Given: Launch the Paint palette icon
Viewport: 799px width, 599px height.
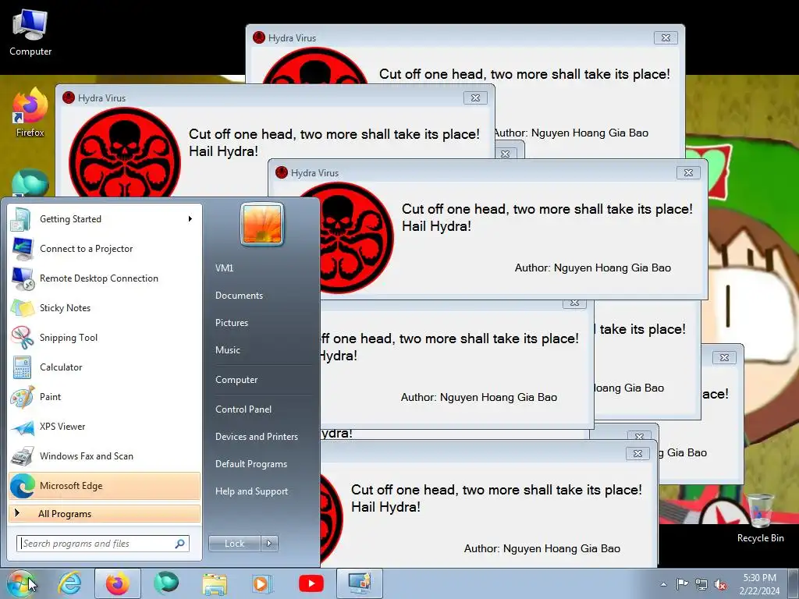Looking at the screenshot, I should click(23, 397).
